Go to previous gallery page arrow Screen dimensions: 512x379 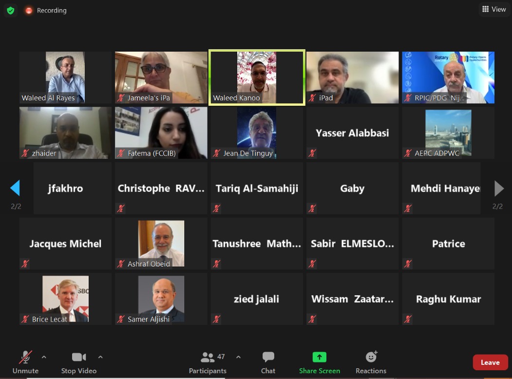[x=15, y=188]
